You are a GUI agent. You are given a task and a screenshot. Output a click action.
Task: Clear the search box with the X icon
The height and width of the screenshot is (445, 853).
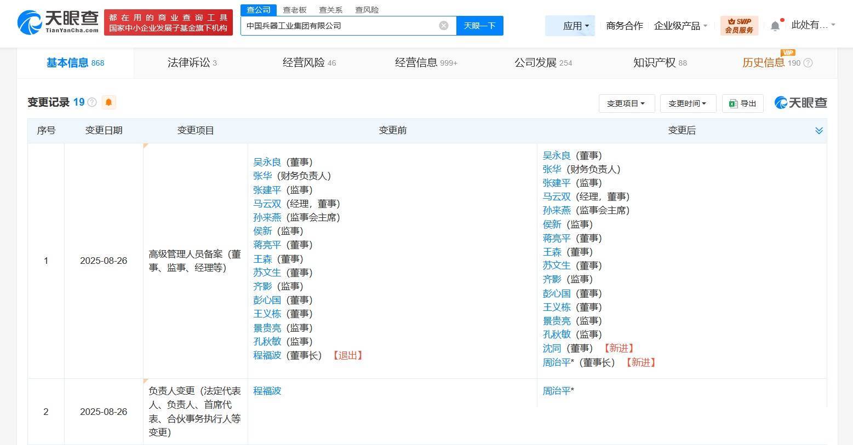[x=444, y=26]
